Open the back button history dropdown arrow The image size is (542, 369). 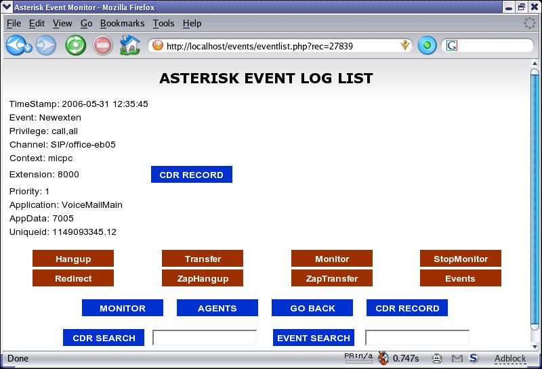pos(28,47)
